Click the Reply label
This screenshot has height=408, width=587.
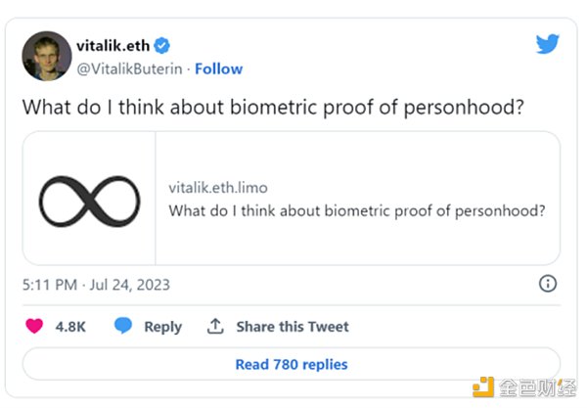(x=162, y=327)
